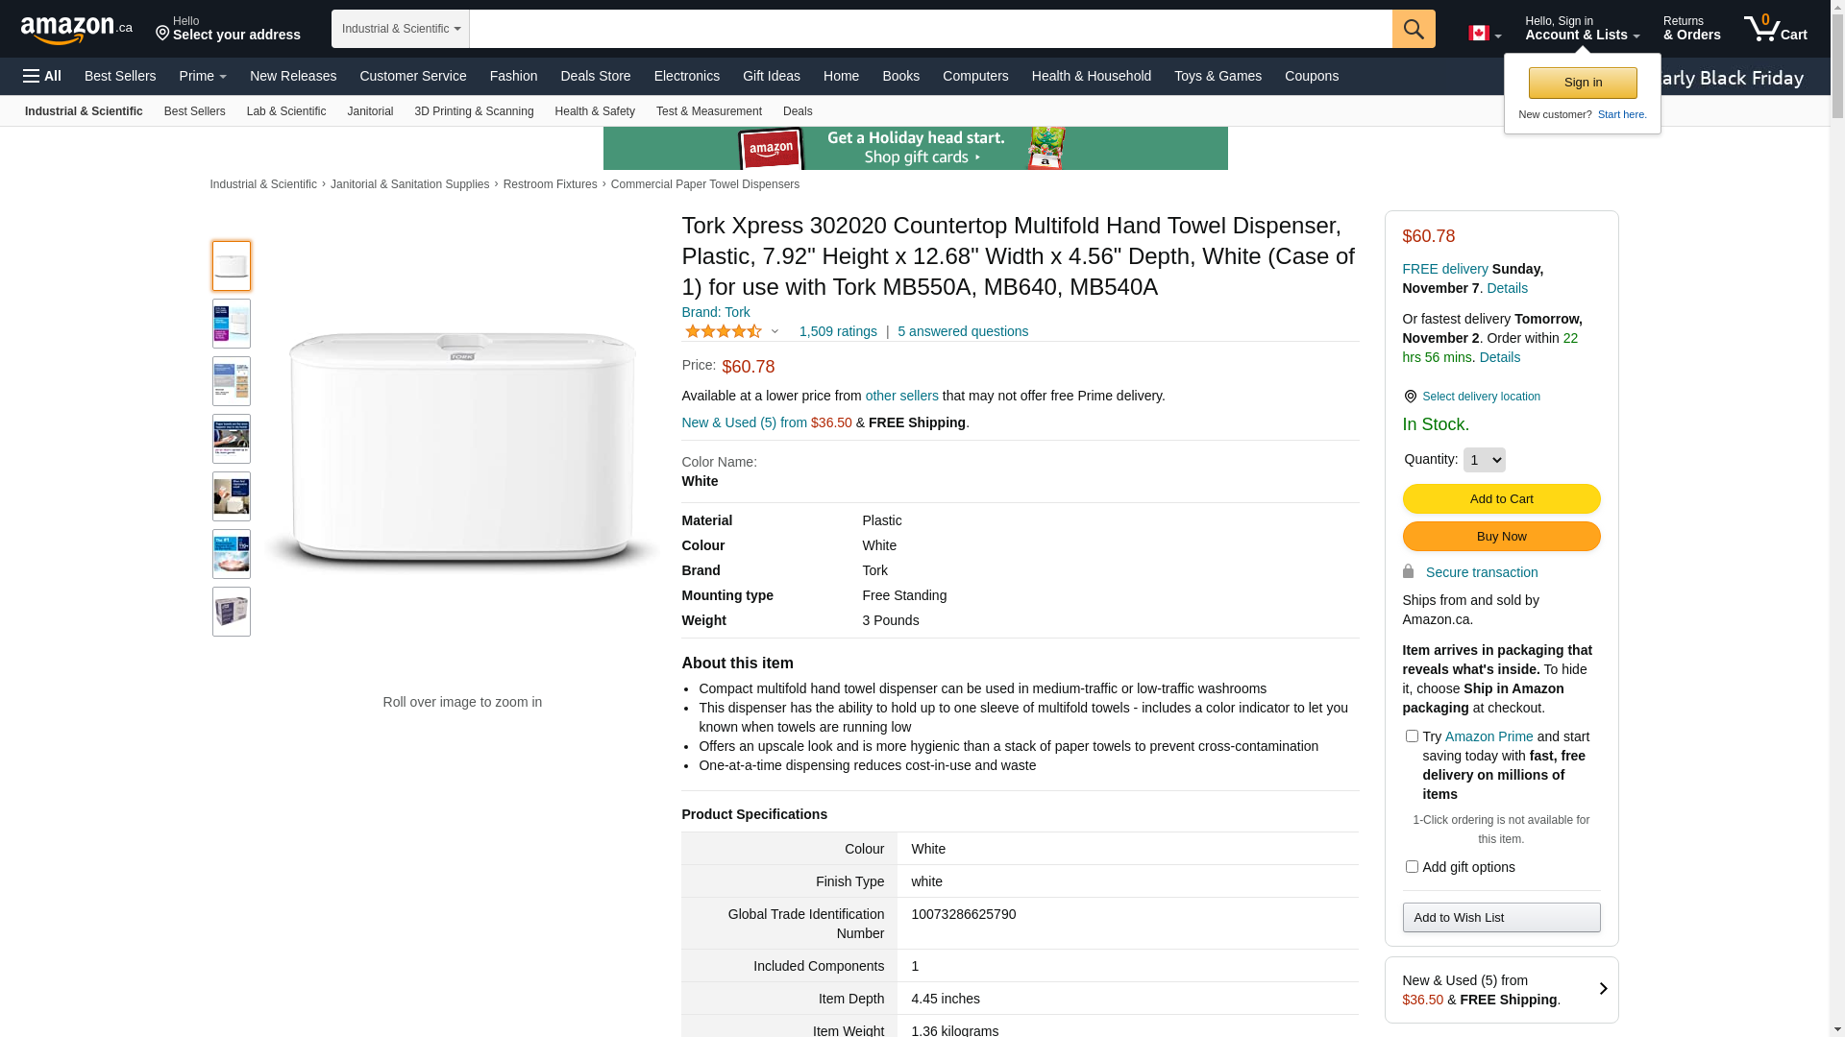Open the Deals Store nav item
1845x1037 pixels.
coord(595,76)
